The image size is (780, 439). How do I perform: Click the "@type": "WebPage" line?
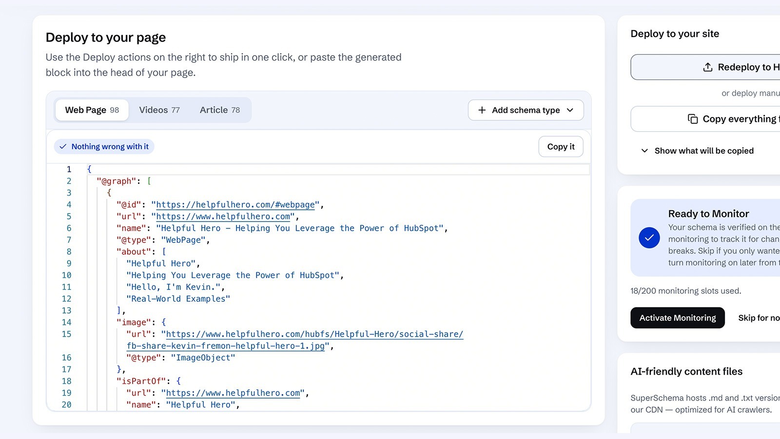coord(163,240)
